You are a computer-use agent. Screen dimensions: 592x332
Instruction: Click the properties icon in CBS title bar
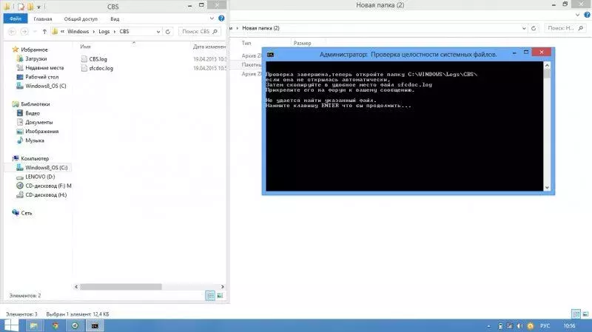[21, 7]
